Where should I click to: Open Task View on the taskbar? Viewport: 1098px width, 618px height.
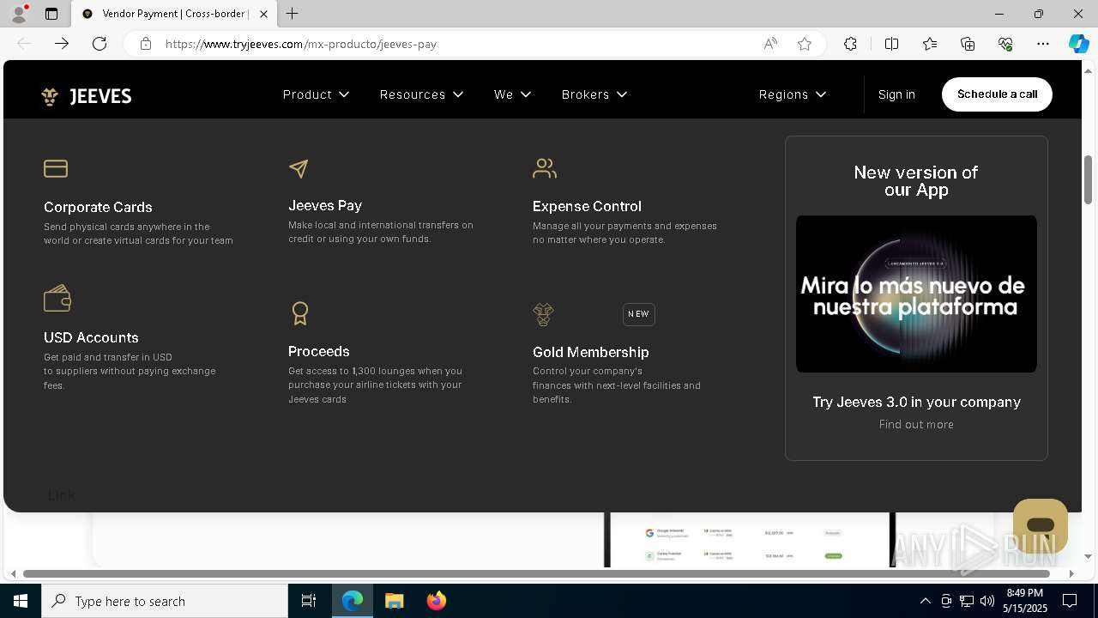click(309, 601)
